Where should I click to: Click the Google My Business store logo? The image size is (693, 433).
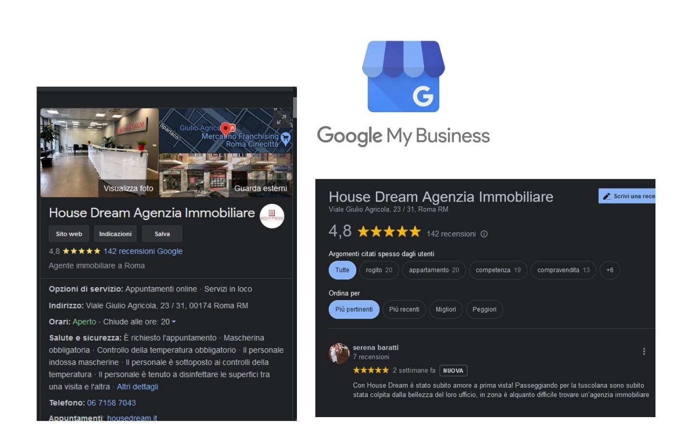pyautogui.click(x=403, y=76)
